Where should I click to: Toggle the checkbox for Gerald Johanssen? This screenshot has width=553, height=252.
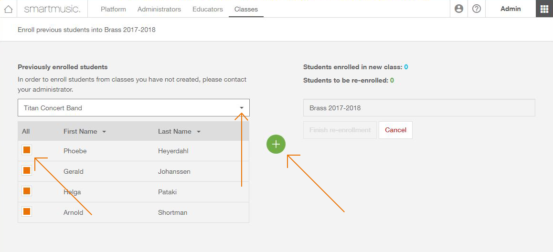[x=27, y=170]
